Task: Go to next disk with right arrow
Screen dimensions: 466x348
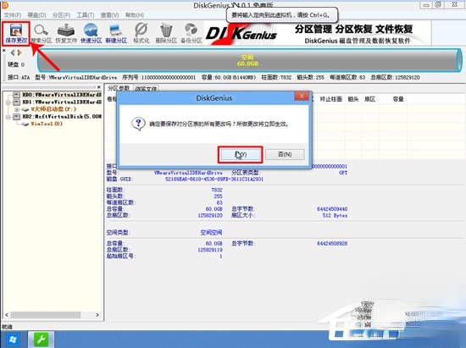Action: (x=19, y=52)
